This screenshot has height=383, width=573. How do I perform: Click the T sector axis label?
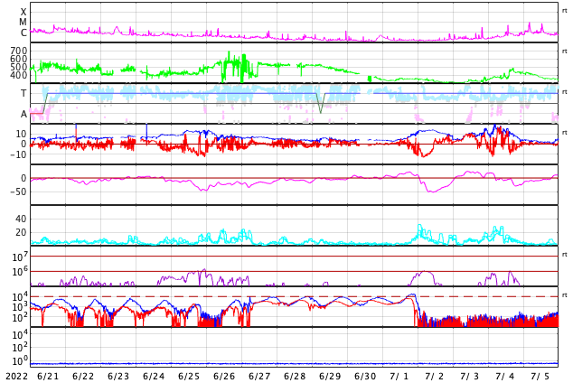click(x=23, y=93)
